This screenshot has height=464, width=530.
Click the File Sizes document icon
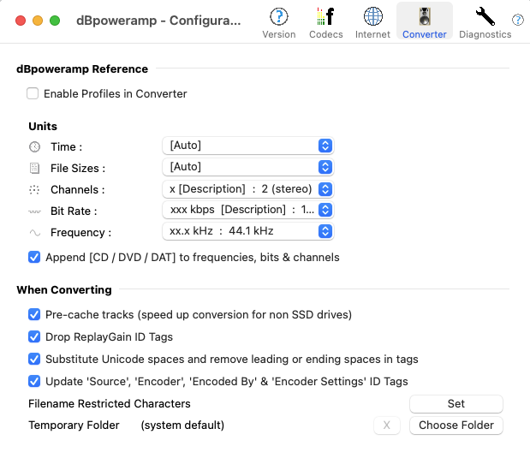[34, 168]
